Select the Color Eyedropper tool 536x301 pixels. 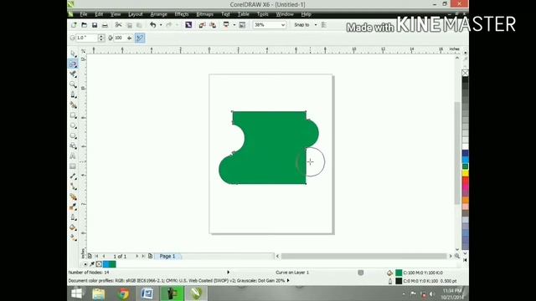point(73,207)
